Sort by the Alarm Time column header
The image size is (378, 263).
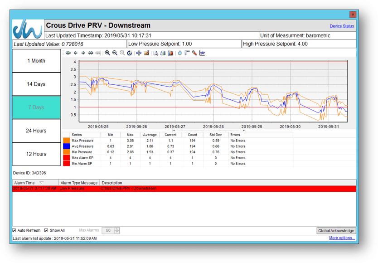[x=35, y=183]
